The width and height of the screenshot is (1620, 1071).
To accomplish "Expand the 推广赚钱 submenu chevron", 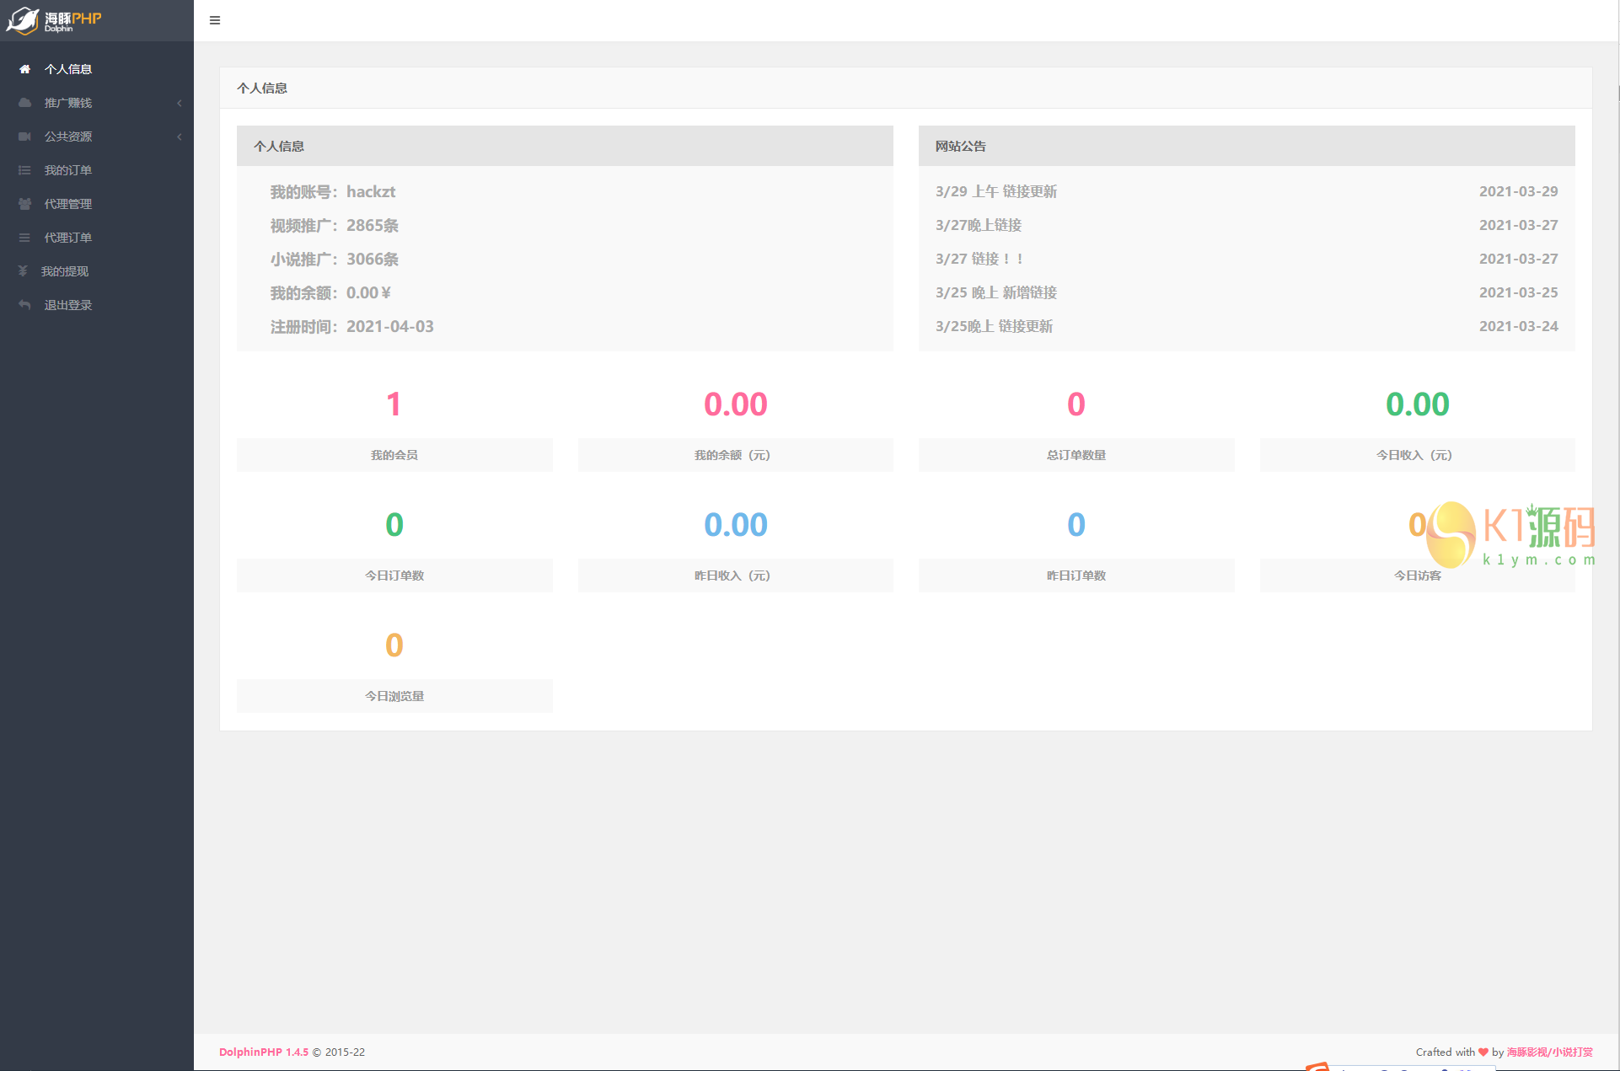I will [180, 103].
